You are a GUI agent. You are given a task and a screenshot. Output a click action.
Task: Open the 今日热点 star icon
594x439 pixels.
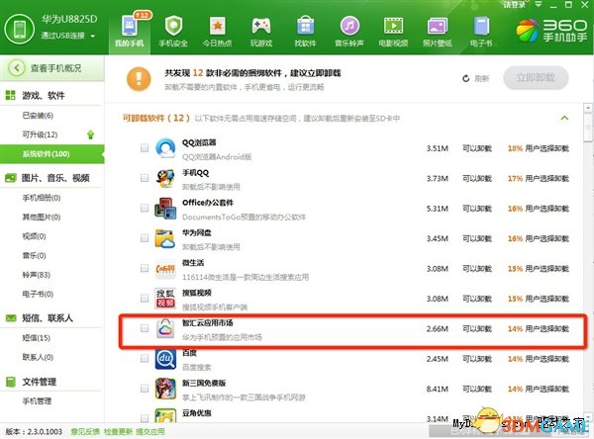(218, 26)
